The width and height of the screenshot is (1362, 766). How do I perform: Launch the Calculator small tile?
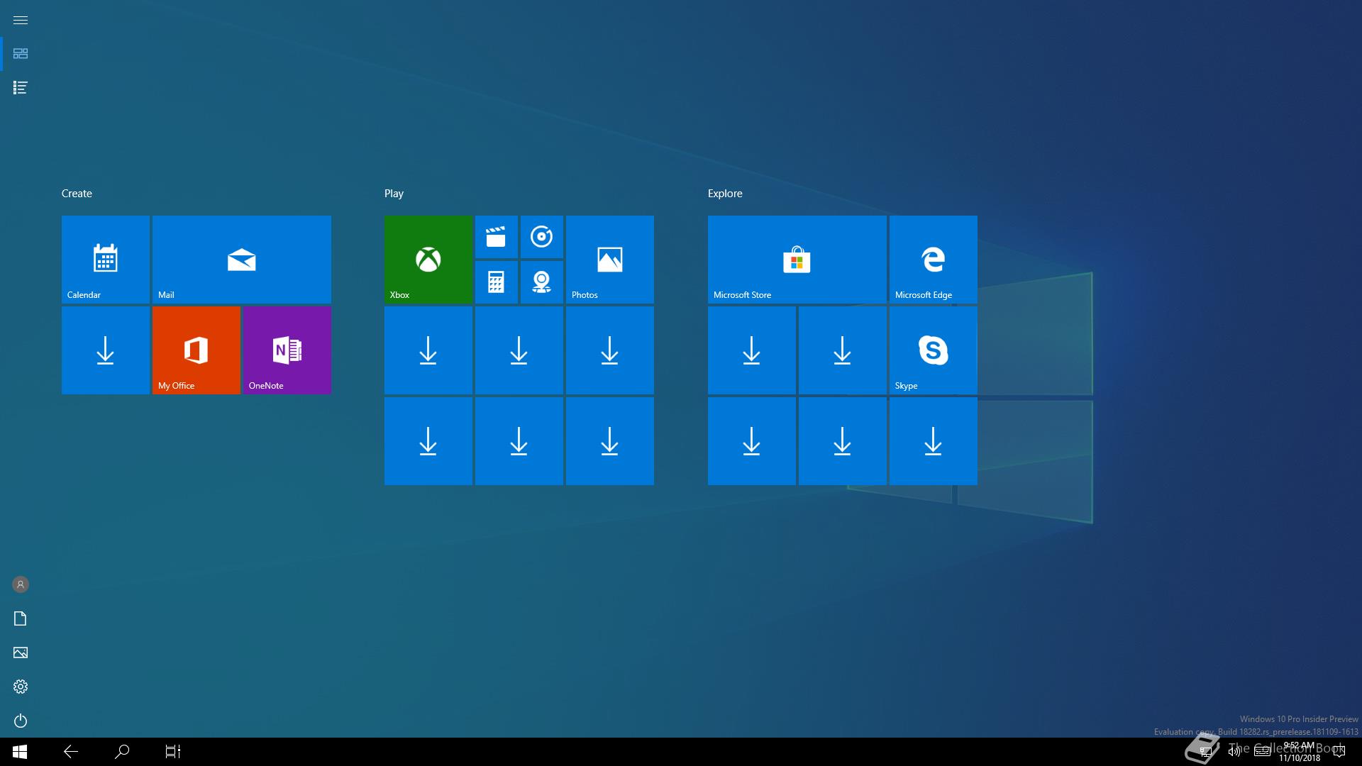click(x=497, y=282)
